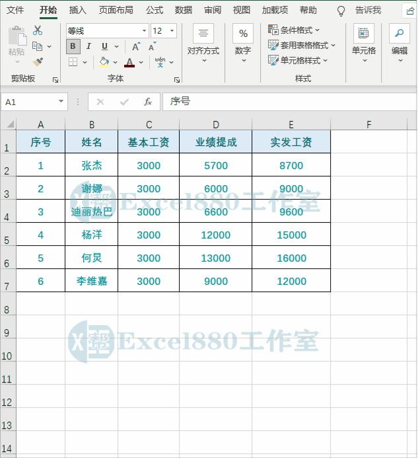Open Cell Styles (单元格样式)

(298, 60)
